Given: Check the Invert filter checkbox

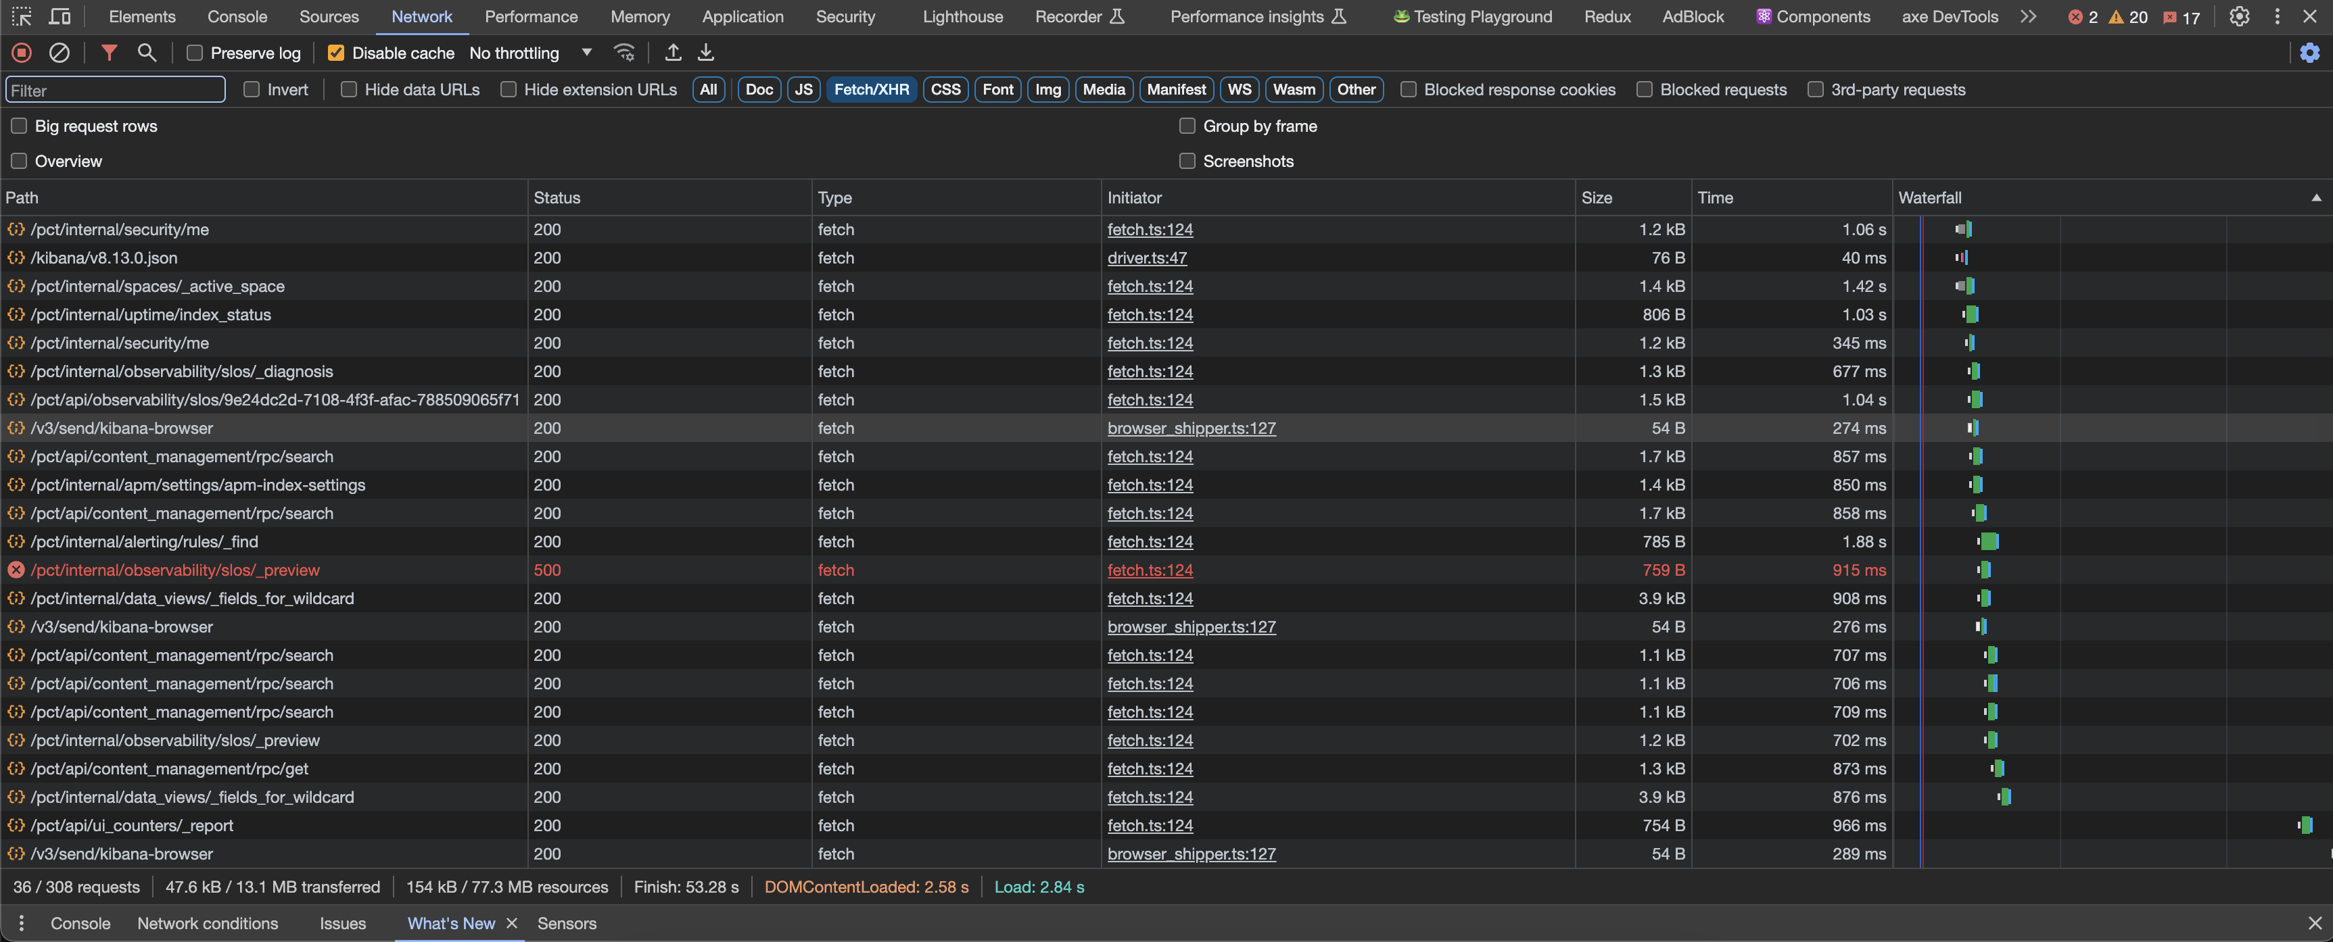Looking at the screenshot, I should 252,89.
